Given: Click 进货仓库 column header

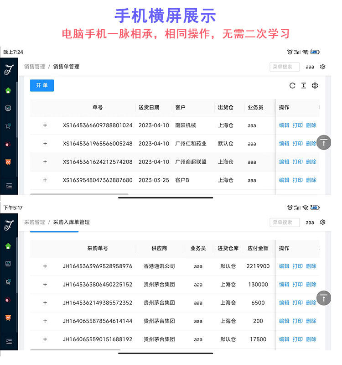Looking at the screenshot, I should (x=228, y=248).
